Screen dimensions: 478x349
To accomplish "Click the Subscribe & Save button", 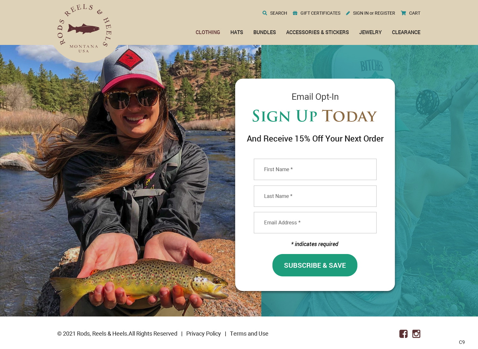I will (315, 265).
